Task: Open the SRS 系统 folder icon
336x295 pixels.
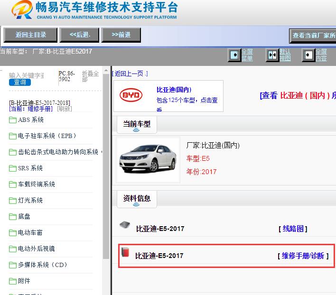Action: [13, 168]
